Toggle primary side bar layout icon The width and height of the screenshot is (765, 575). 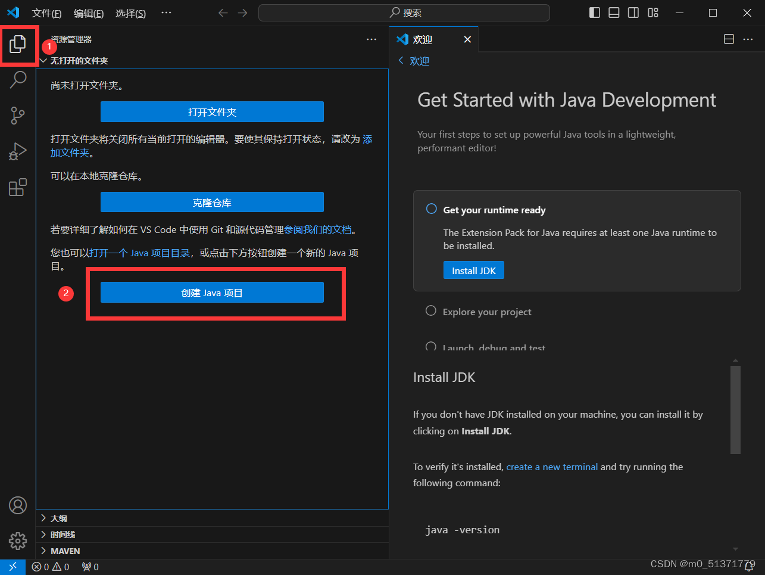[x=595, y=13]
